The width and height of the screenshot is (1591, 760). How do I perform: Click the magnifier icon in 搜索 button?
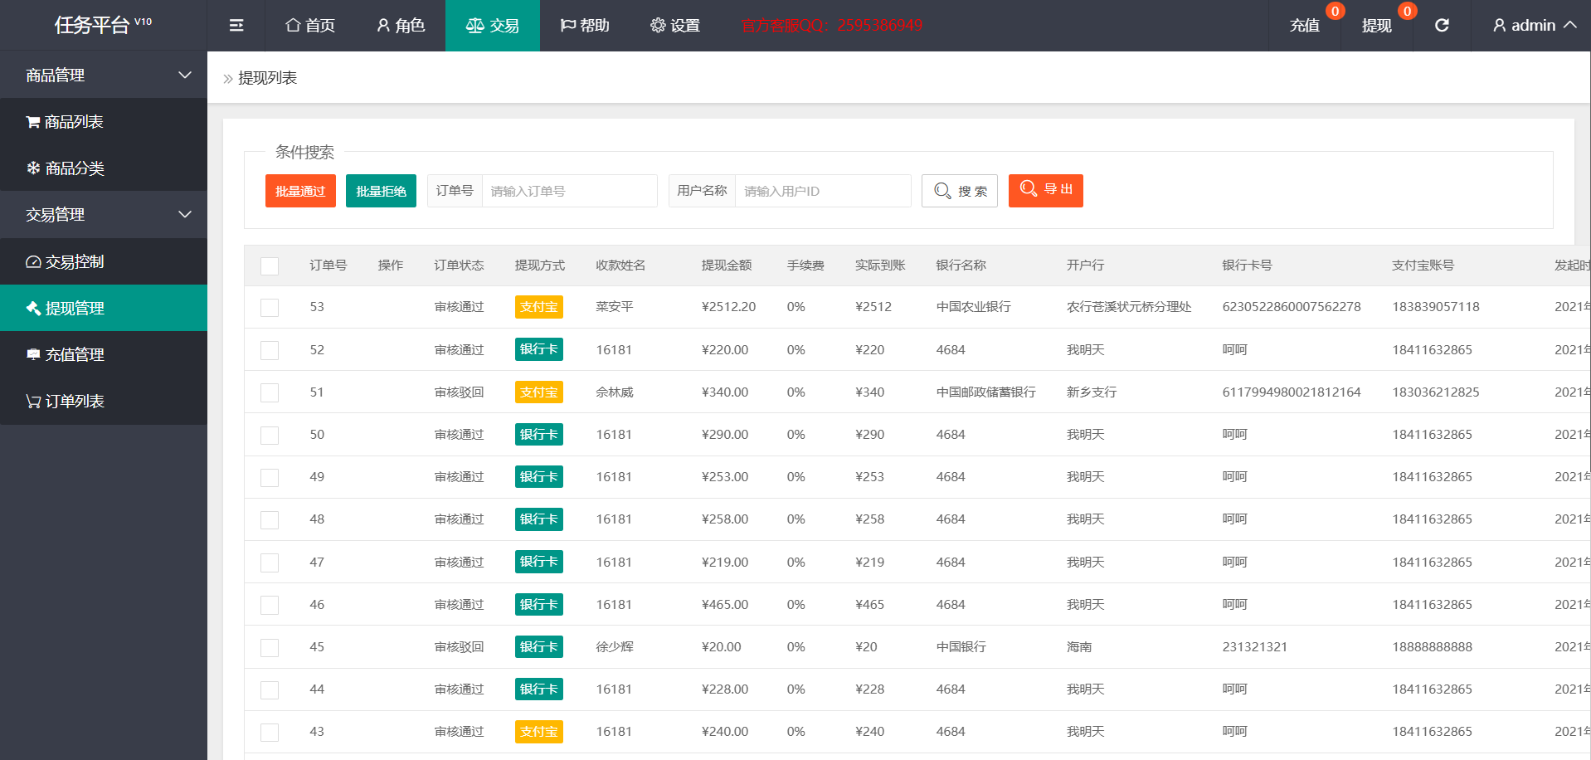[942, 191]
